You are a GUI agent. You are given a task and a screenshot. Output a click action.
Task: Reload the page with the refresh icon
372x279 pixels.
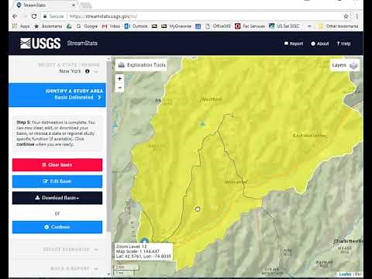coord(34,16)
